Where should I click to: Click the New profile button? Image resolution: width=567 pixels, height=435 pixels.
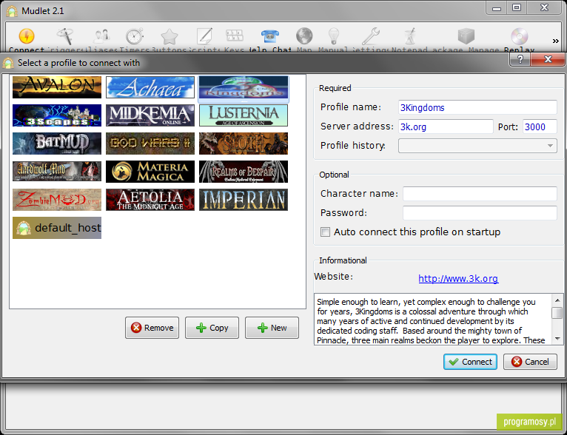pyautogui.click(x=272, y=328)
